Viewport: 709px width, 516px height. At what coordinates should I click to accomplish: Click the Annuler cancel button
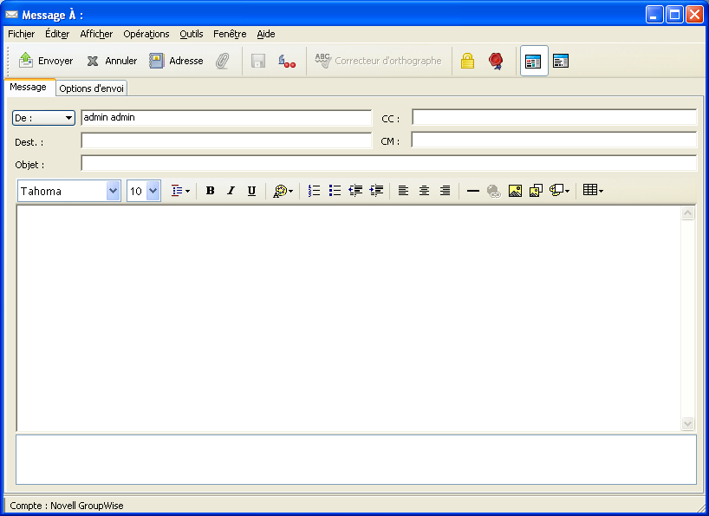point(112,61)
